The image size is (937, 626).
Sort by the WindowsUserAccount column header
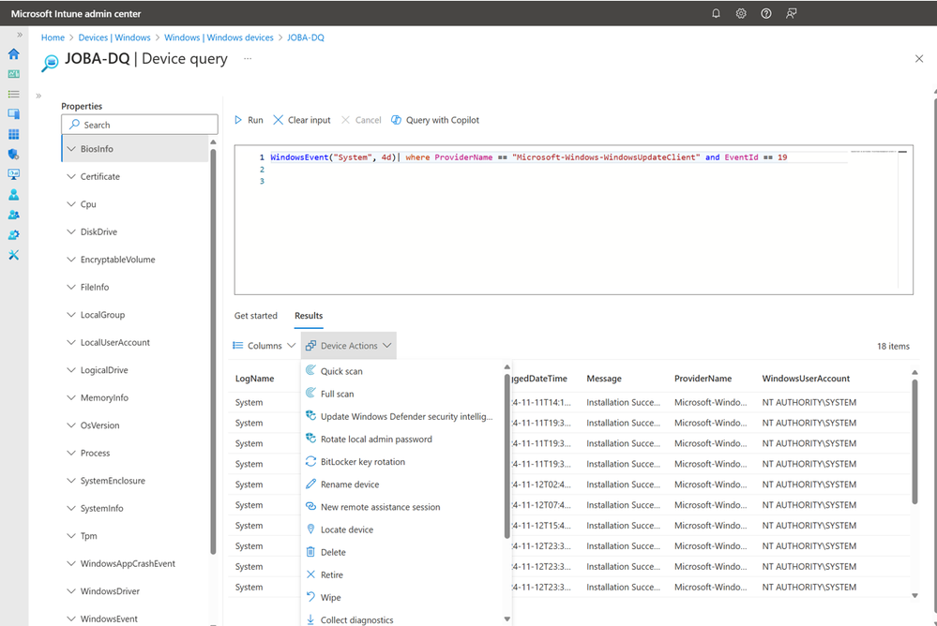click(x=806, y=379)
